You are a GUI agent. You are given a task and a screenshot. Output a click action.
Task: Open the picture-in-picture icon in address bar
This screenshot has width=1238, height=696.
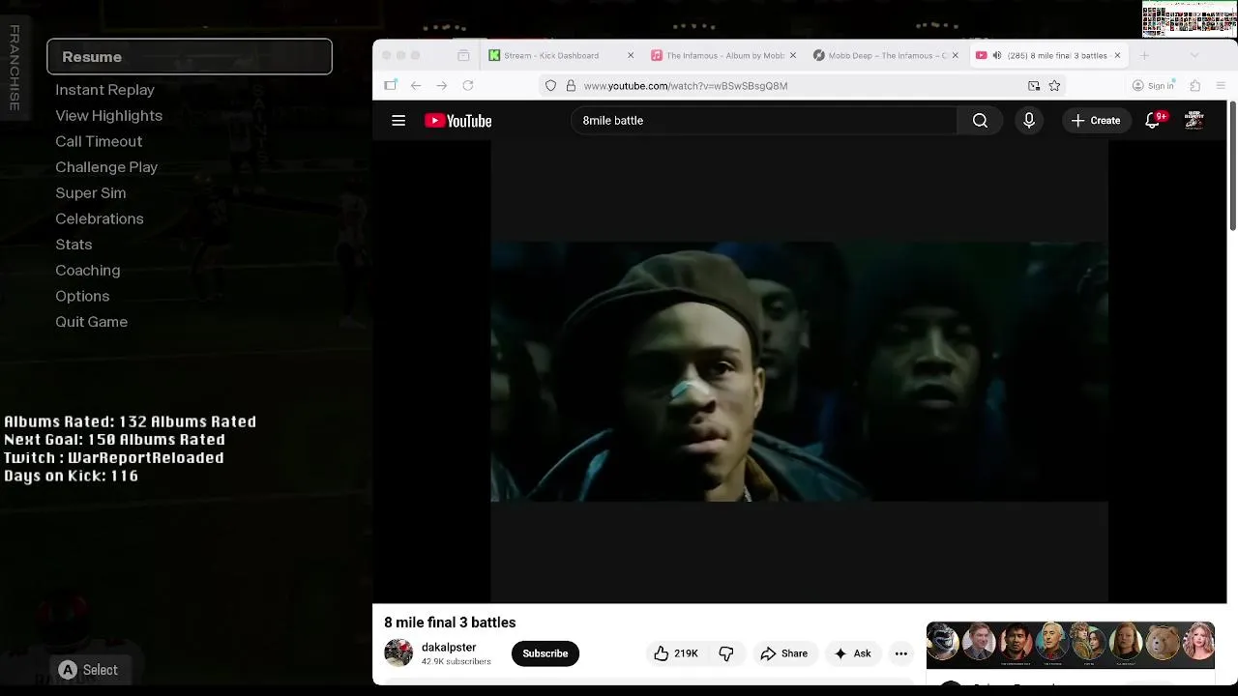1034,86
